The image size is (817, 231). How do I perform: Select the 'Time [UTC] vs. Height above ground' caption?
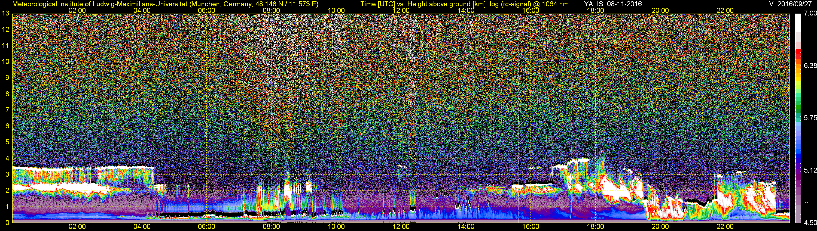pyautogui.click(x=464, y=4)
